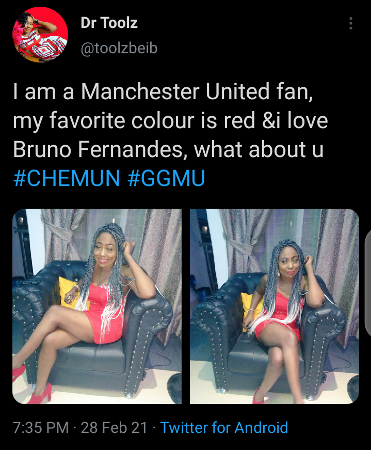Click the phrase 'what about u' in the tweet
Viewport: 371px width, 450px height.
(259, 149)
